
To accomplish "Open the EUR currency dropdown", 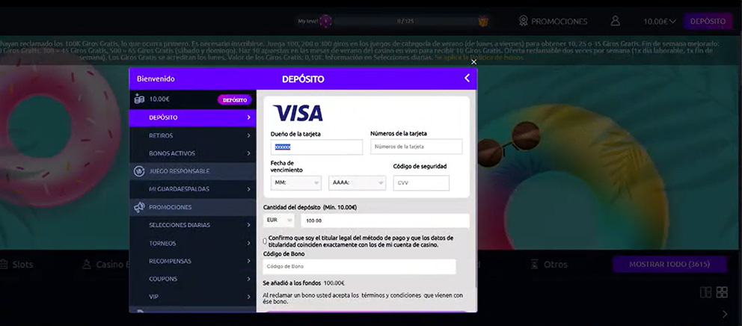I will pos(278,220).
